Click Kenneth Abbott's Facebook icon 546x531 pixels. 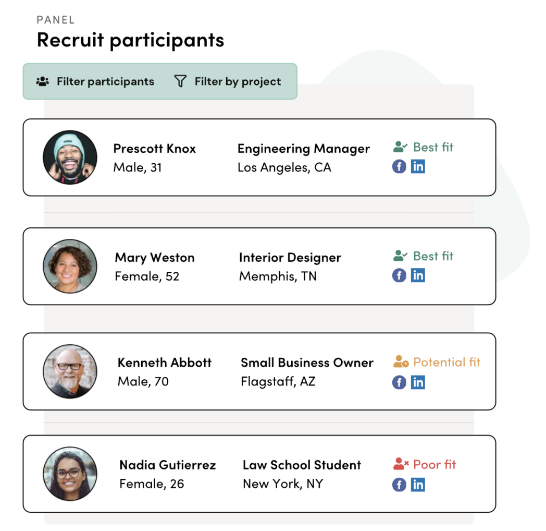click(399, 382)
